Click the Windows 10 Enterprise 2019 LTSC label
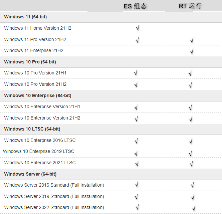 click(x=39, y=152)
